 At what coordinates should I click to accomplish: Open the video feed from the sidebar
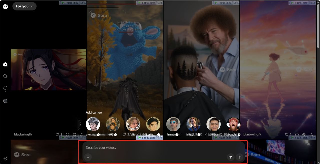pos(5,64)
